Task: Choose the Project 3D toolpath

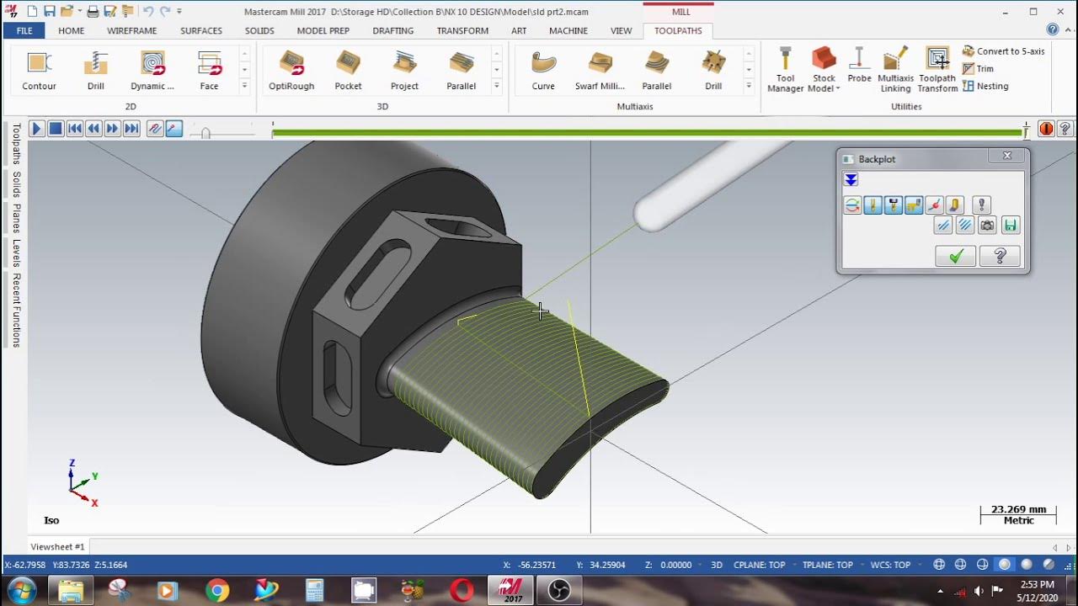Action: (x=404, y=71)
